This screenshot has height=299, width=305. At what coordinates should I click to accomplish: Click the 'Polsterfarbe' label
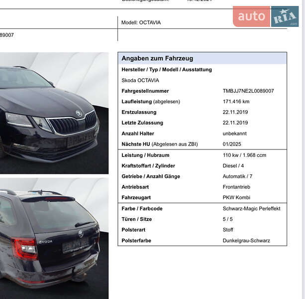pyautogui.click(x=136, y=241)
